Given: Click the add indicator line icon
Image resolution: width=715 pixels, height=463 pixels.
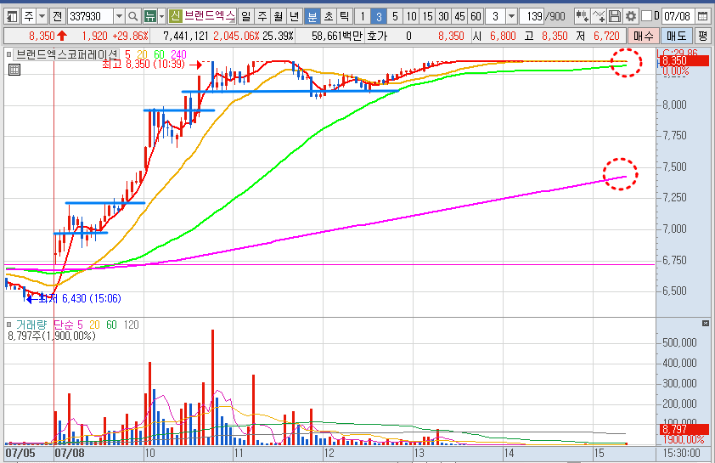Looking at the screenshot, I should pyautogui.click(x=599, y=17).
